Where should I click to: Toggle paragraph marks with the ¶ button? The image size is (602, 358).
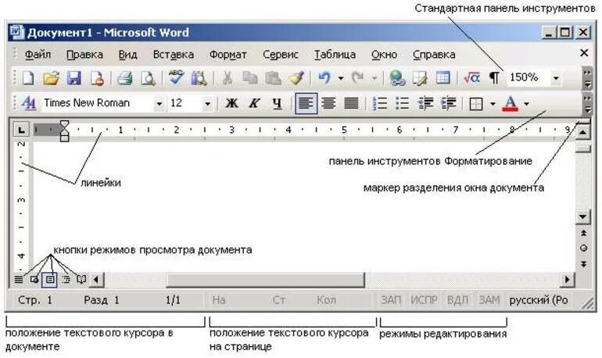494,78
